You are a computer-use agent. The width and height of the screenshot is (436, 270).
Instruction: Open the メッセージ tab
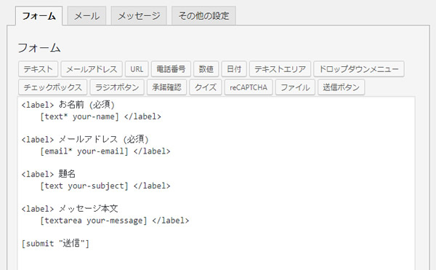click(x=139, y=16)
